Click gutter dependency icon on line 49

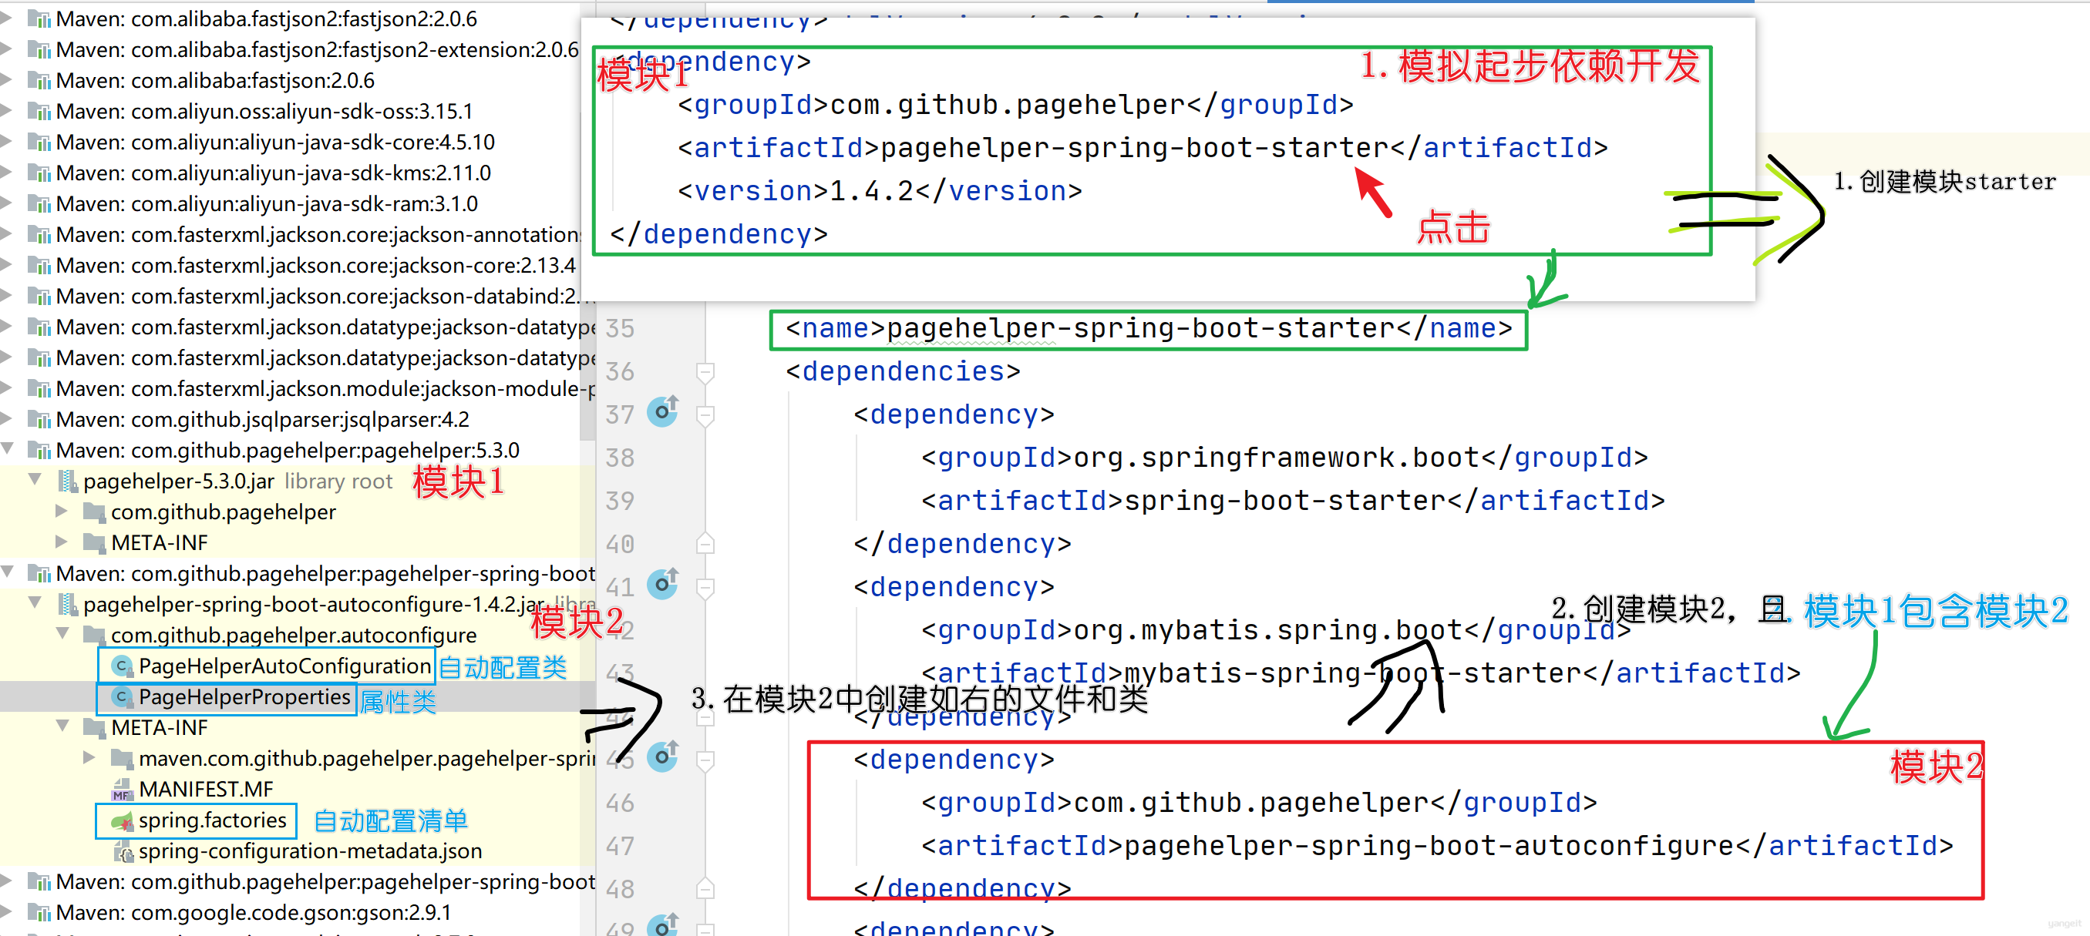point(664,924)
